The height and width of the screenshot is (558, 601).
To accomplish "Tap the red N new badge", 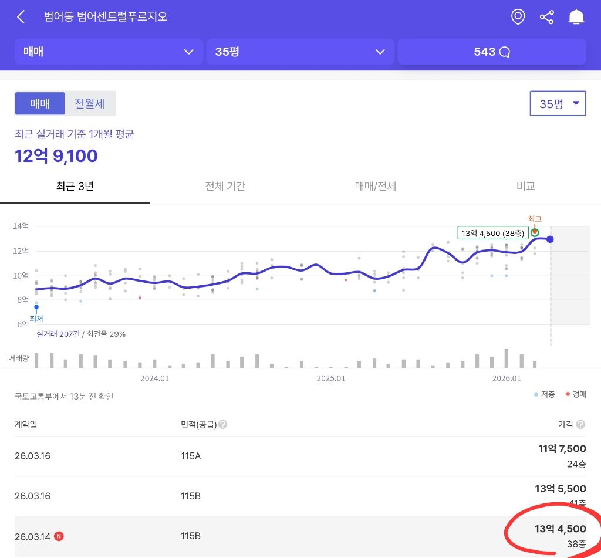I will tap(59, 536).
